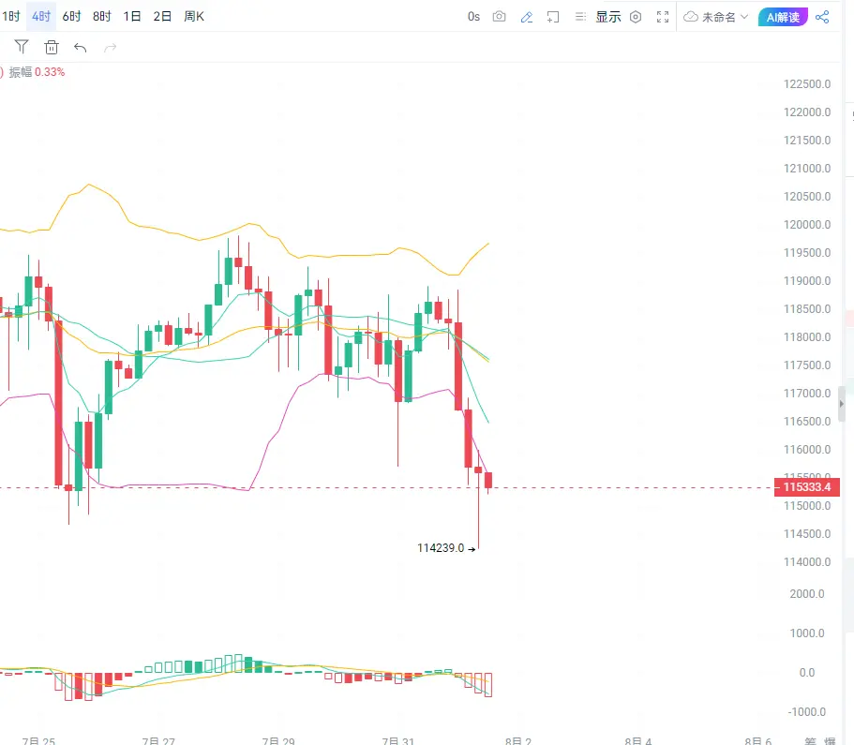The image size is (854, 745).
Task: Click the 振幅 0.33% indicator label
Action: 37,72
